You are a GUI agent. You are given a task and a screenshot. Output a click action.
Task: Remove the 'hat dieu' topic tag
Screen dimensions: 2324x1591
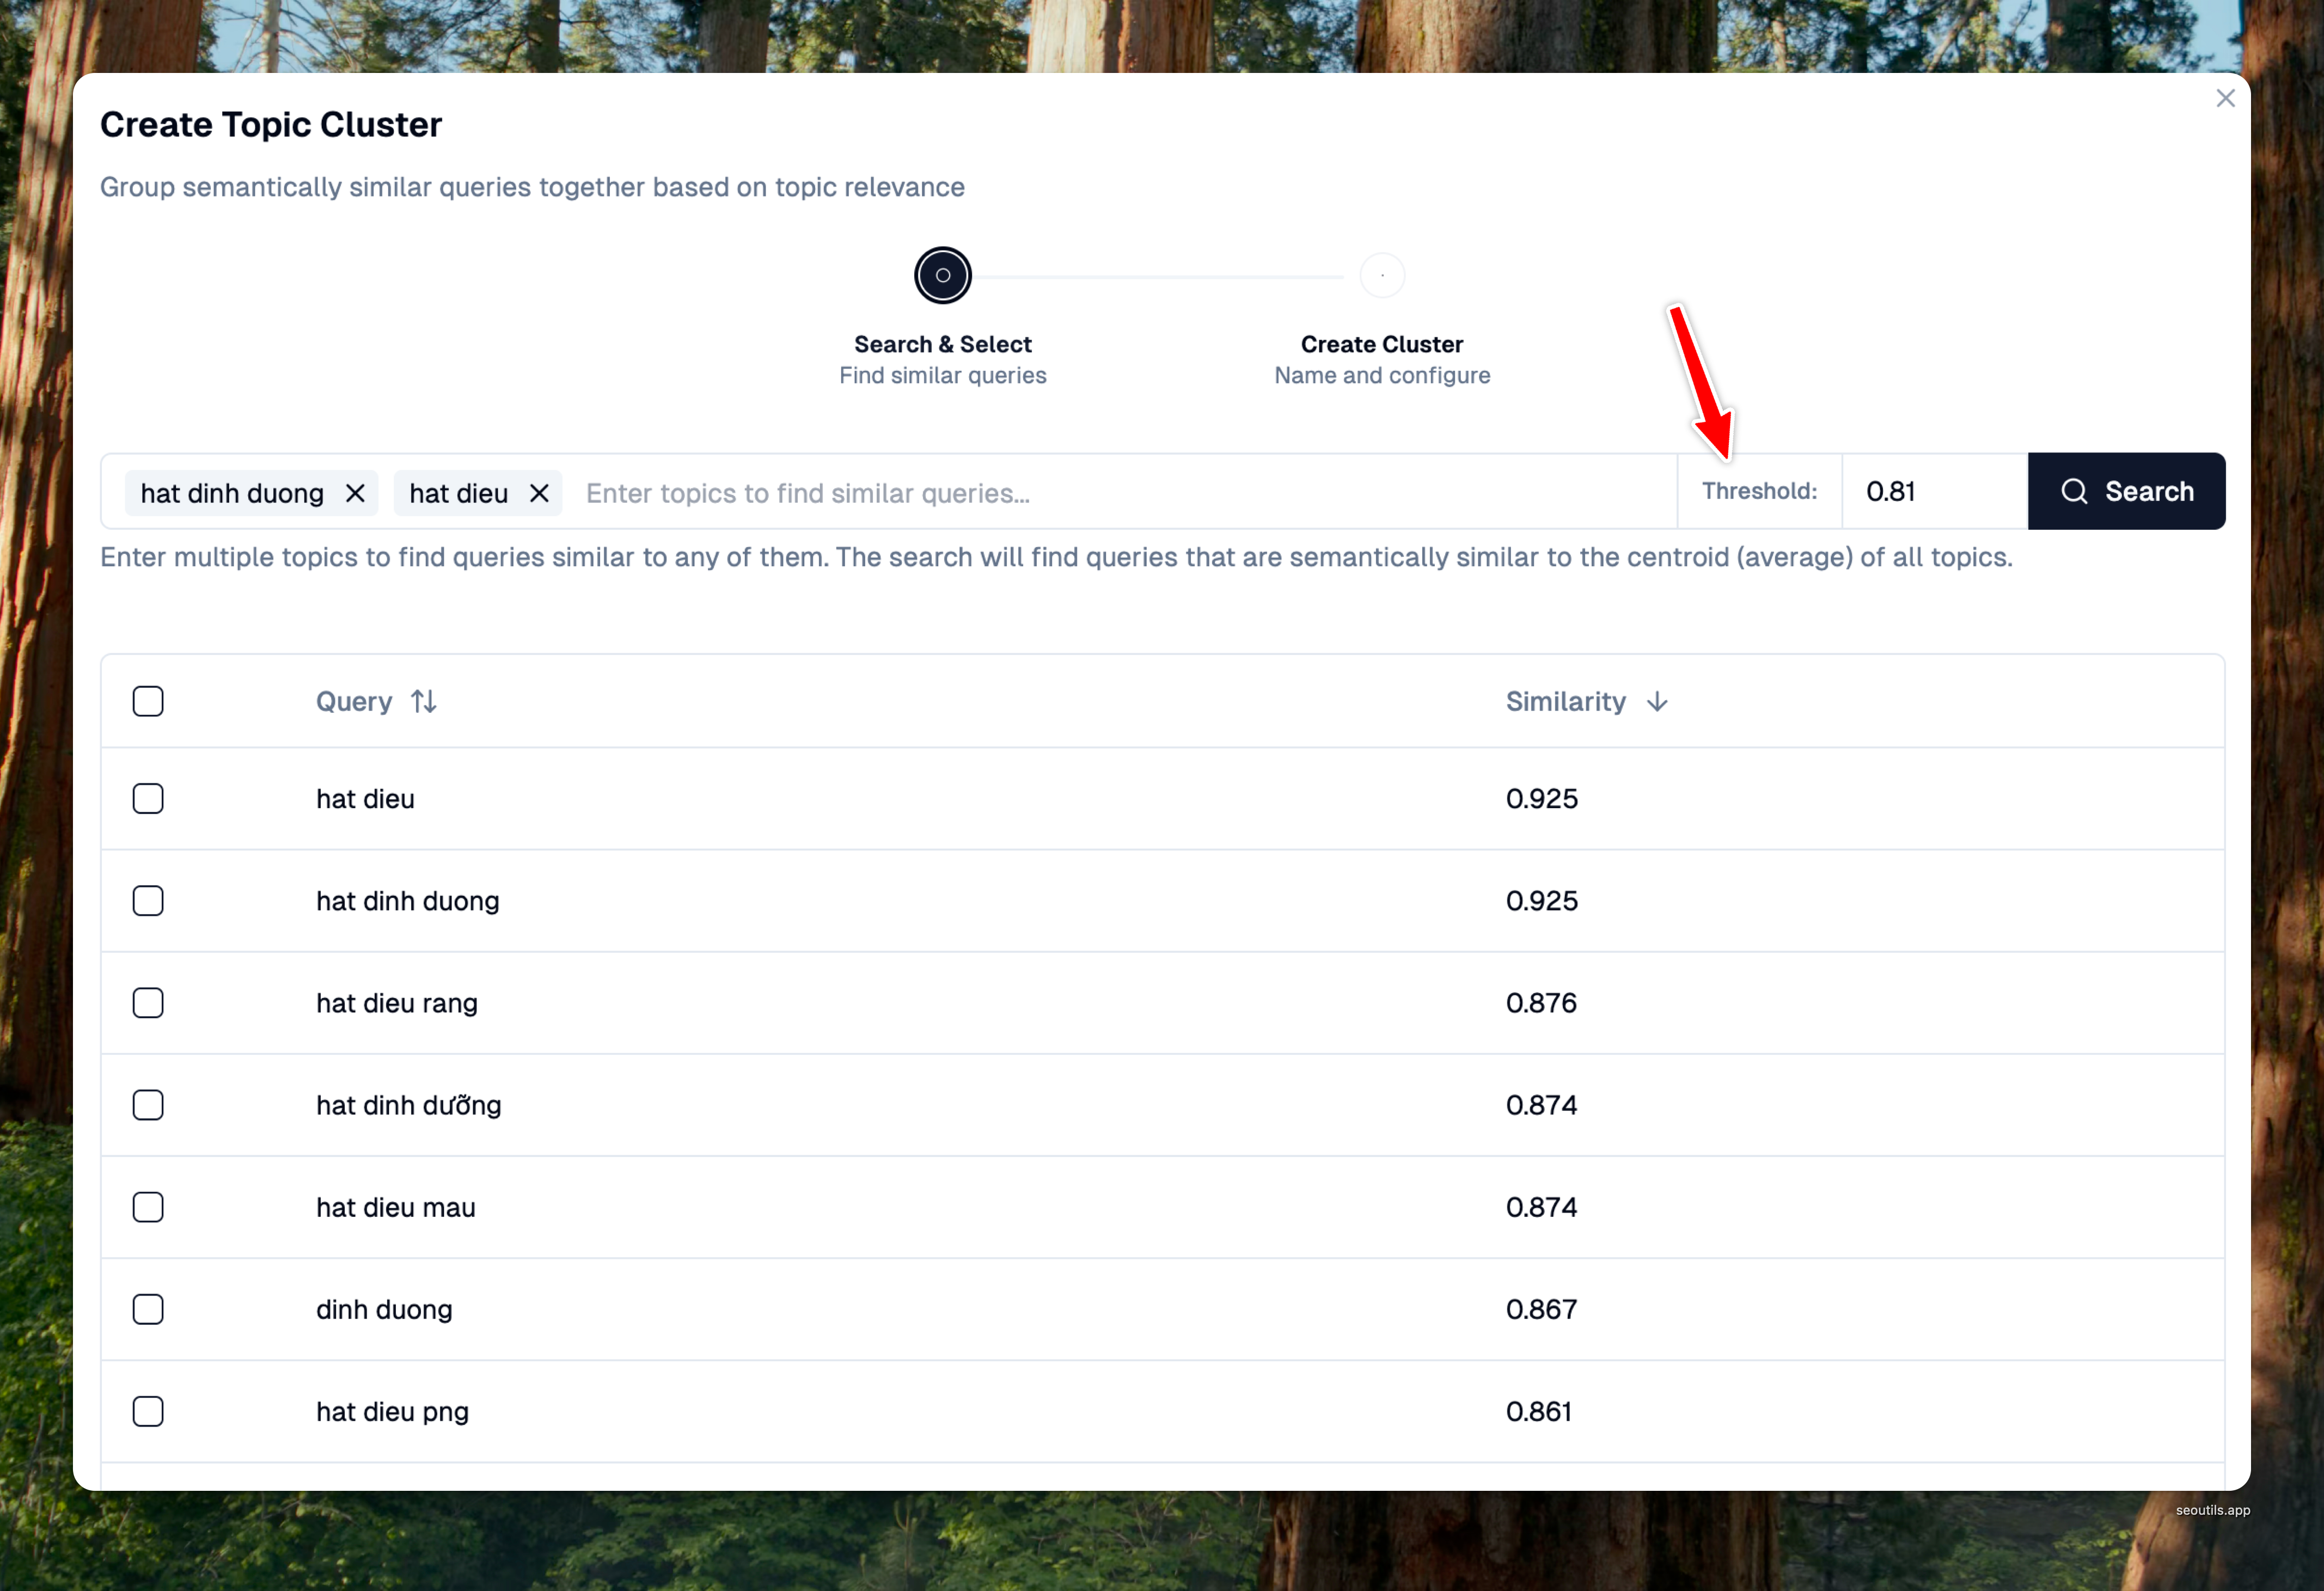click(x=539, y=493)
